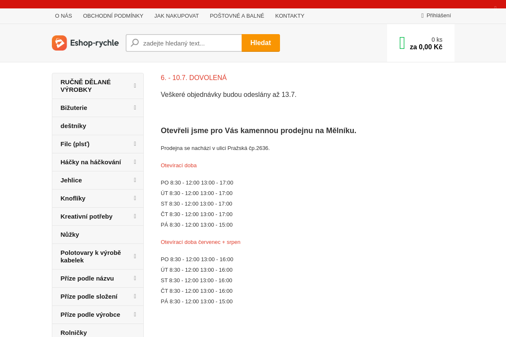Expand the Filc (plsť) category arrow

click(135, 144)
